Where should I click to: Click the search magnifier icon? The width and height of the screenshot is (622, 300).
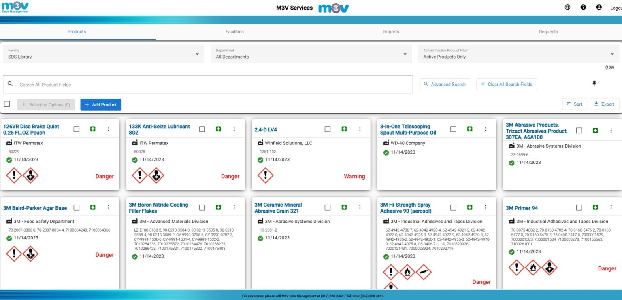coord(10,83)
